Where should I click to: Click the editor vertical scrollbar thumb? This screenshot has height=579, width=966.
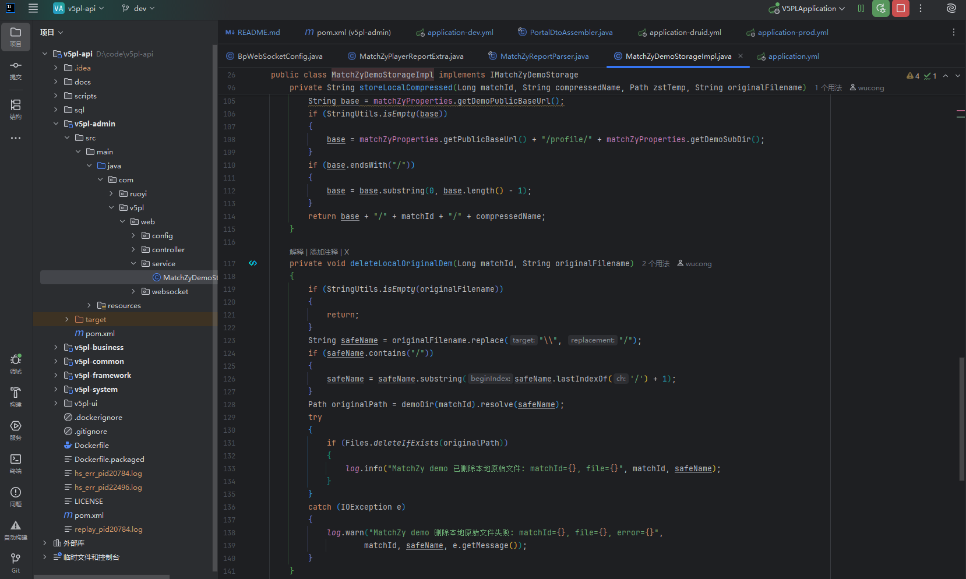coord(961,419)
